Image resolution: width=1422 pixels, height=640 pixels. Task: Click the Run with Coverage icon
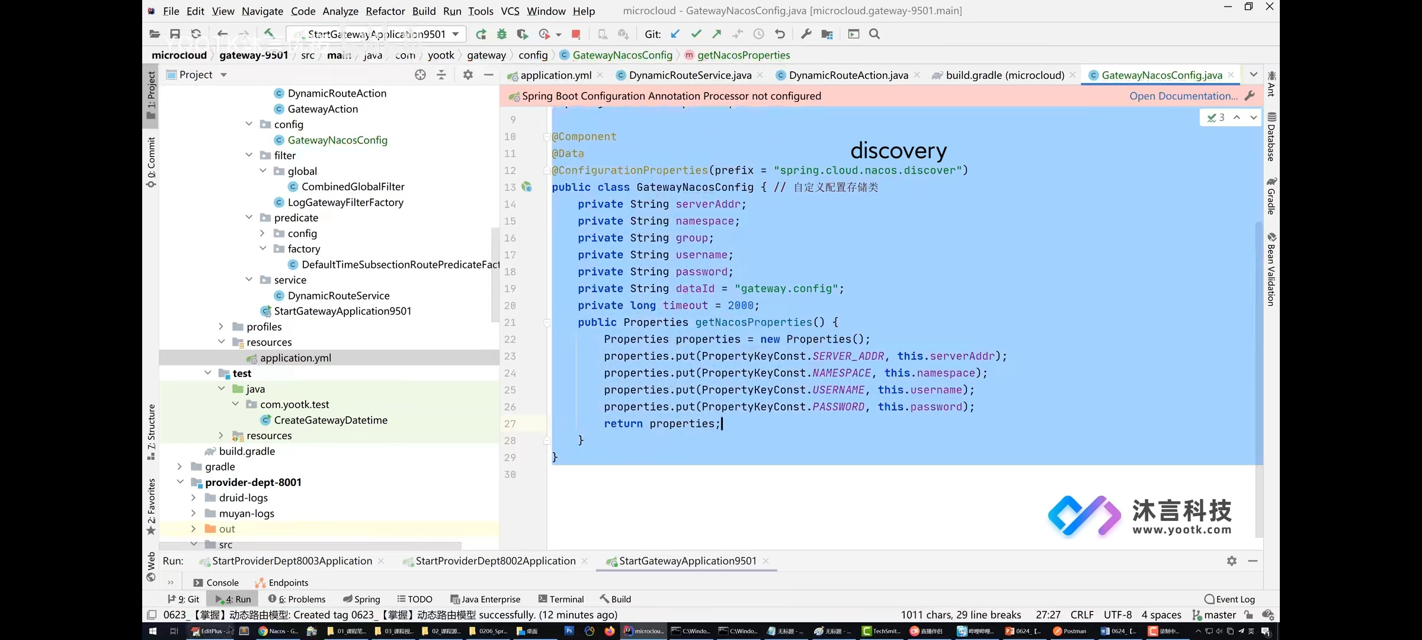pyautogui.click(x=522, y=34)
